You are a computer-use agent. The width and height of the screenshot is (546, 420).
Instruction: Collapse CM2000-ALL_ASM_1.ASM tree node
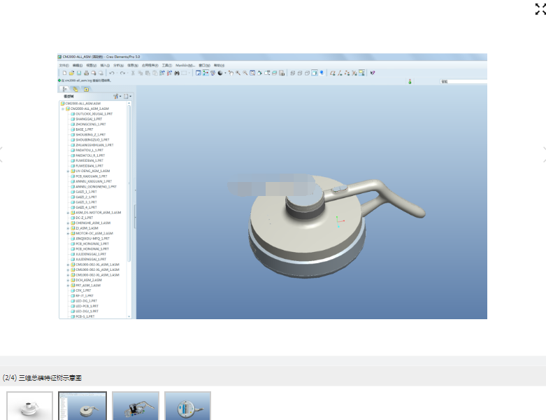[x=63, y=108]
